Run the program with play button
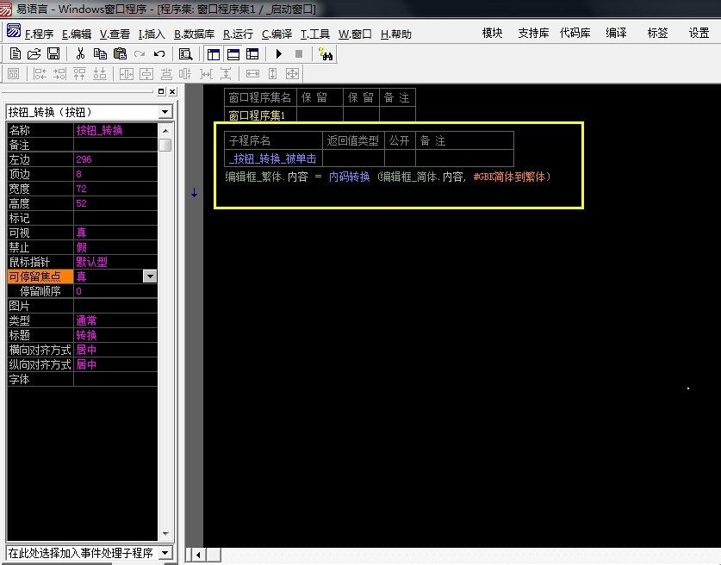Screen dimensions: 721x565 (278, 53)
